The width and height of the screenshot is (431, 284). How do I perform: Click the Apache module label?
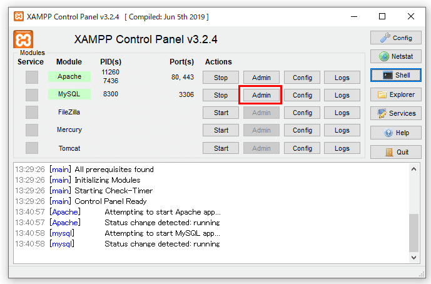(x=69, y=76)
